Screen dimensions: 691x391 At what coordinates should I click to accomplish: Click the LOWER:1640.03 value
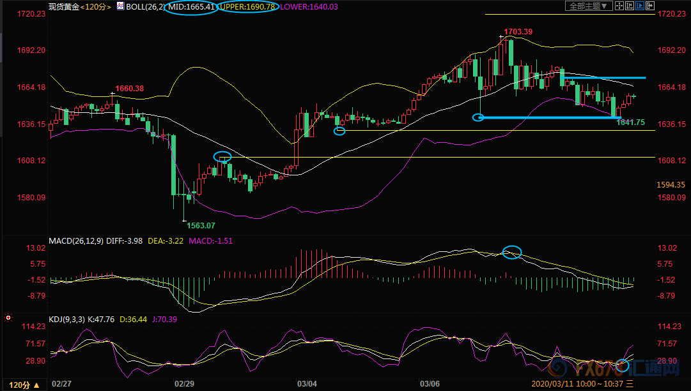pyautogui.click(x=309, y=6)
